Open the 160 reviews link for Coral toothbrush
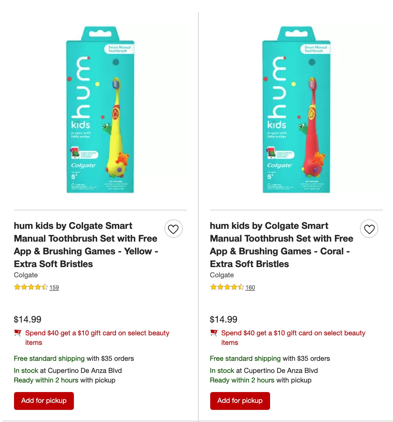Viewport: 393px width, 422px height. (250, 287)
